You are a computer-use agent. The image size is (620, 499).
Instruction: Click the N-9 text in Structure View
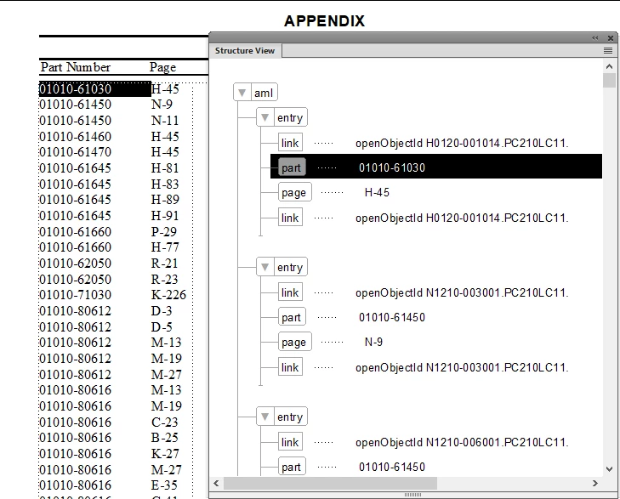373,342
